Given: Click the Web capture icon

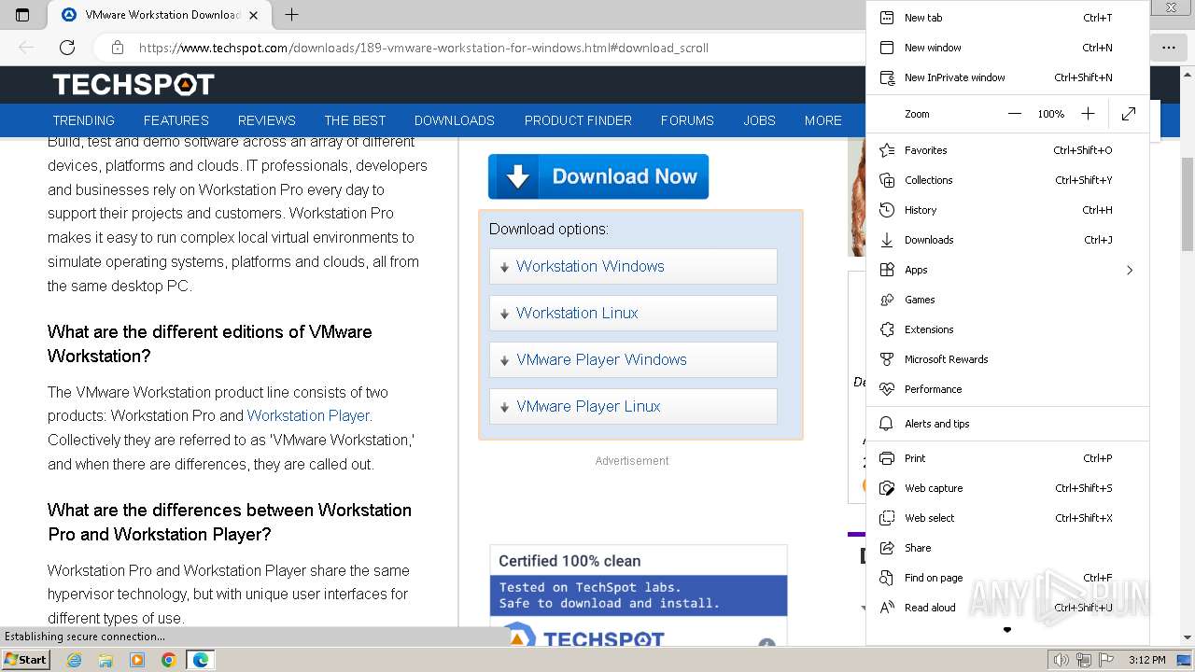Looking at the screenshot, I should coord(887,488).
